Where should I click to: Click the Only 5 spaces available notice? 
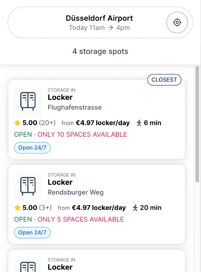pos(81,219)
